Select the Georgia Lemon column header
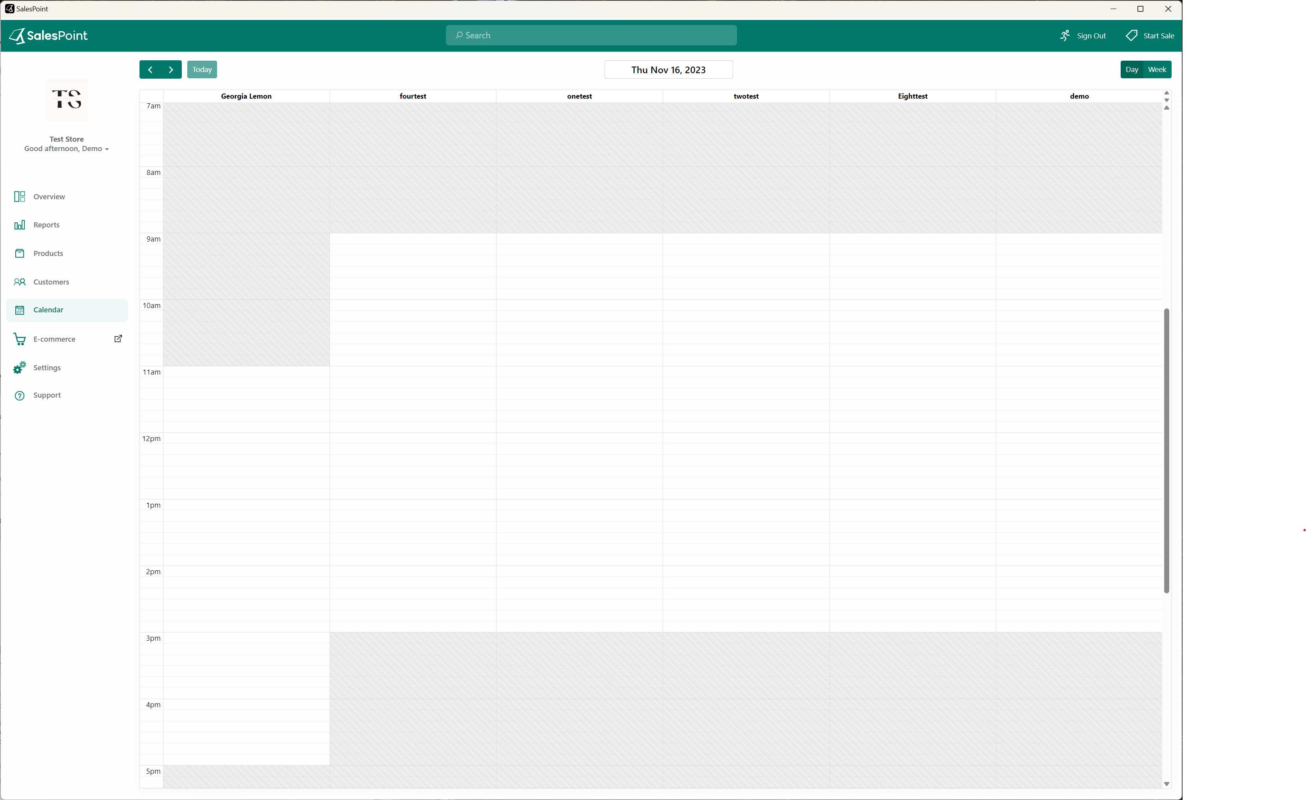 tap(246, 96)
